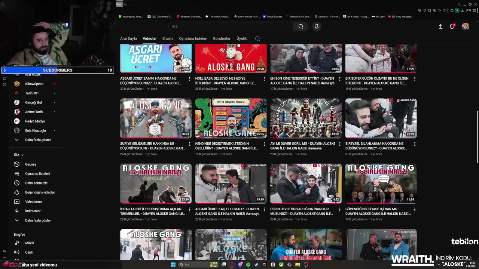Click the page vertical scrollbar thumb
This screenshot has width=479, height=269.
pyautogui.click(x=477, y=137)
